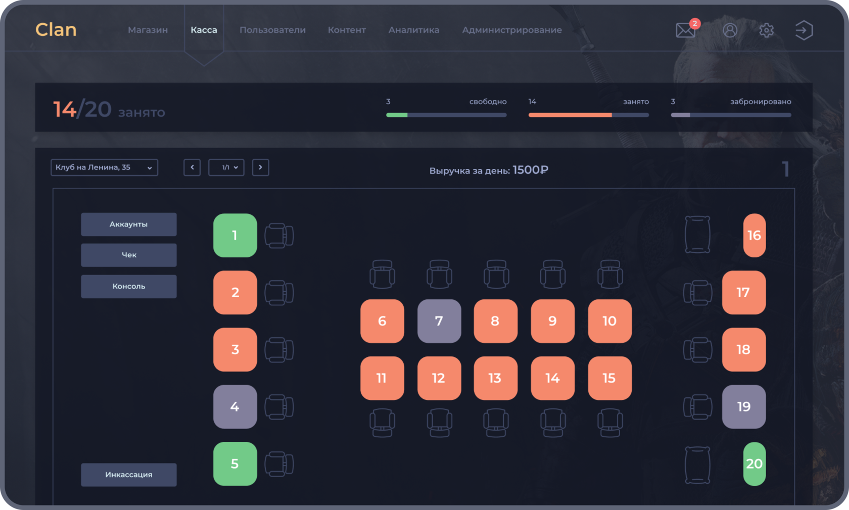Screen dimensions: 849x510
Task: Click the 14/20 занято counter
Action: (109, 110)
